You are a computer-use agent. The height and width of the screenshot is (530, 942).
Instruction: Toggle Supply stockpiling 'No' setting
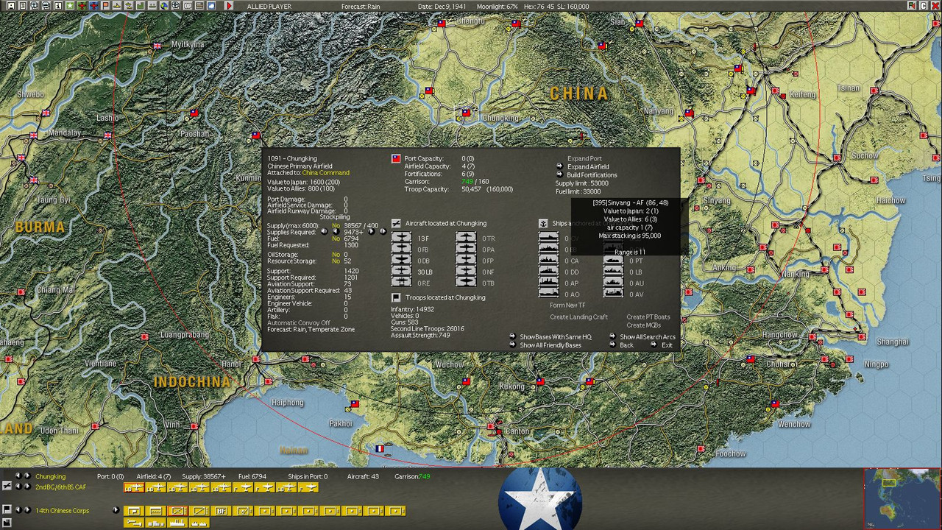pos(336,225)
